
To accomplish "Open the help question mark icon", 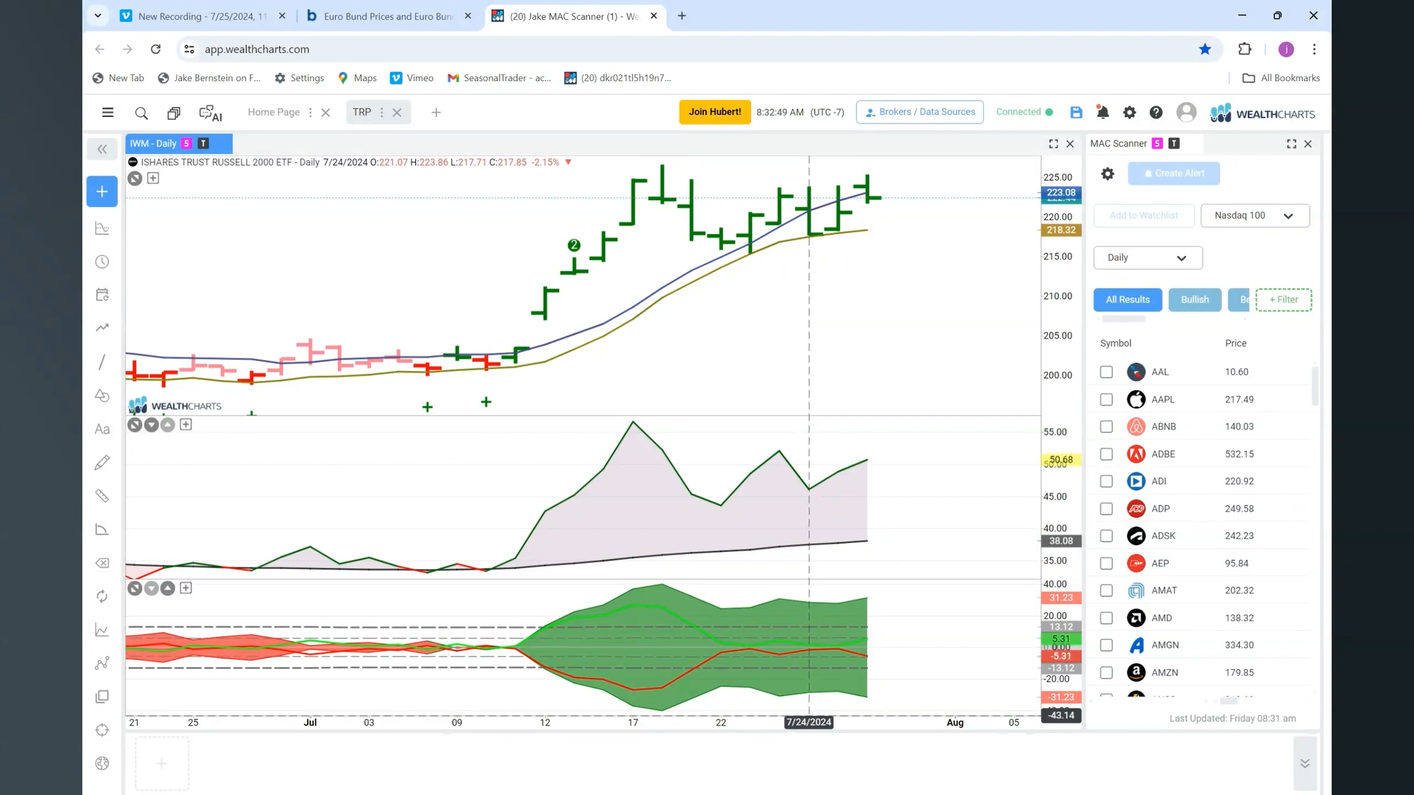I will (1156, 113).
